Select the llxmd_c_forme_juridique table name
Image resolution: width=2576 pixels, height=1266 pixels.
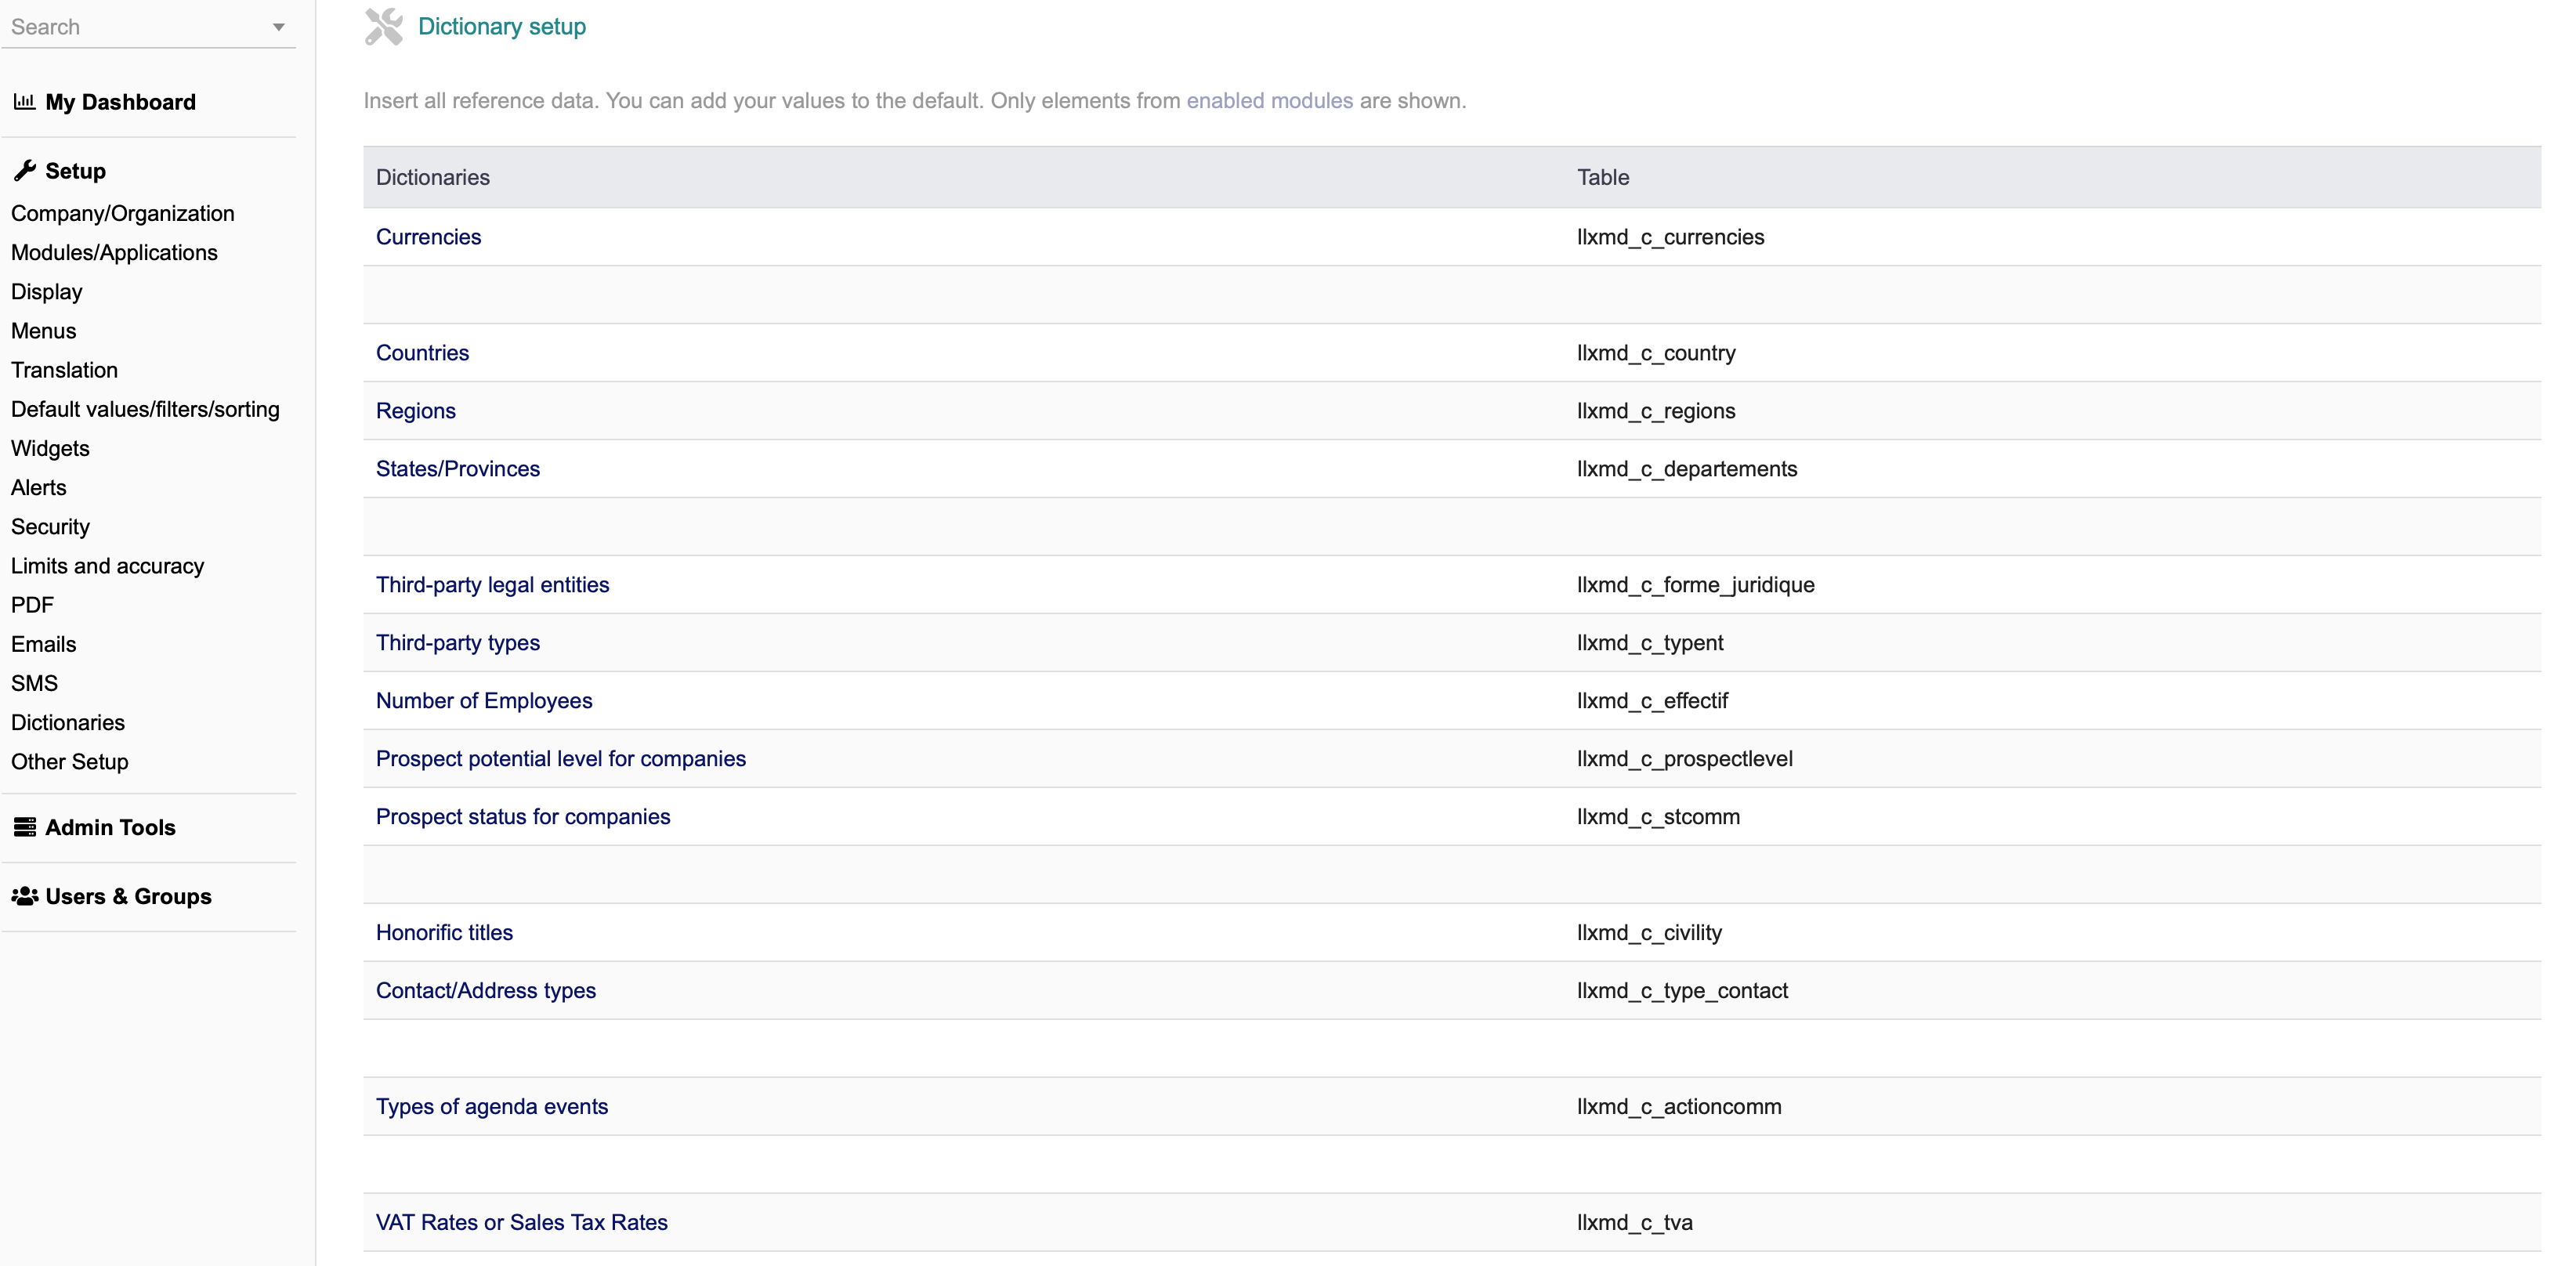point(1696,584)
